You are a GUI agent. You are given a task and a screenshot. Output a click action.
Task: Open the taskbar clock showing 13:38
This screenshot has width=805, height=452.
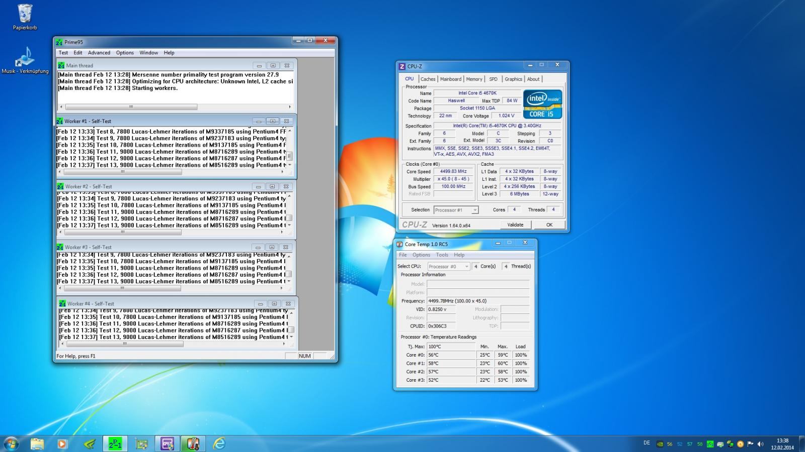782,444
